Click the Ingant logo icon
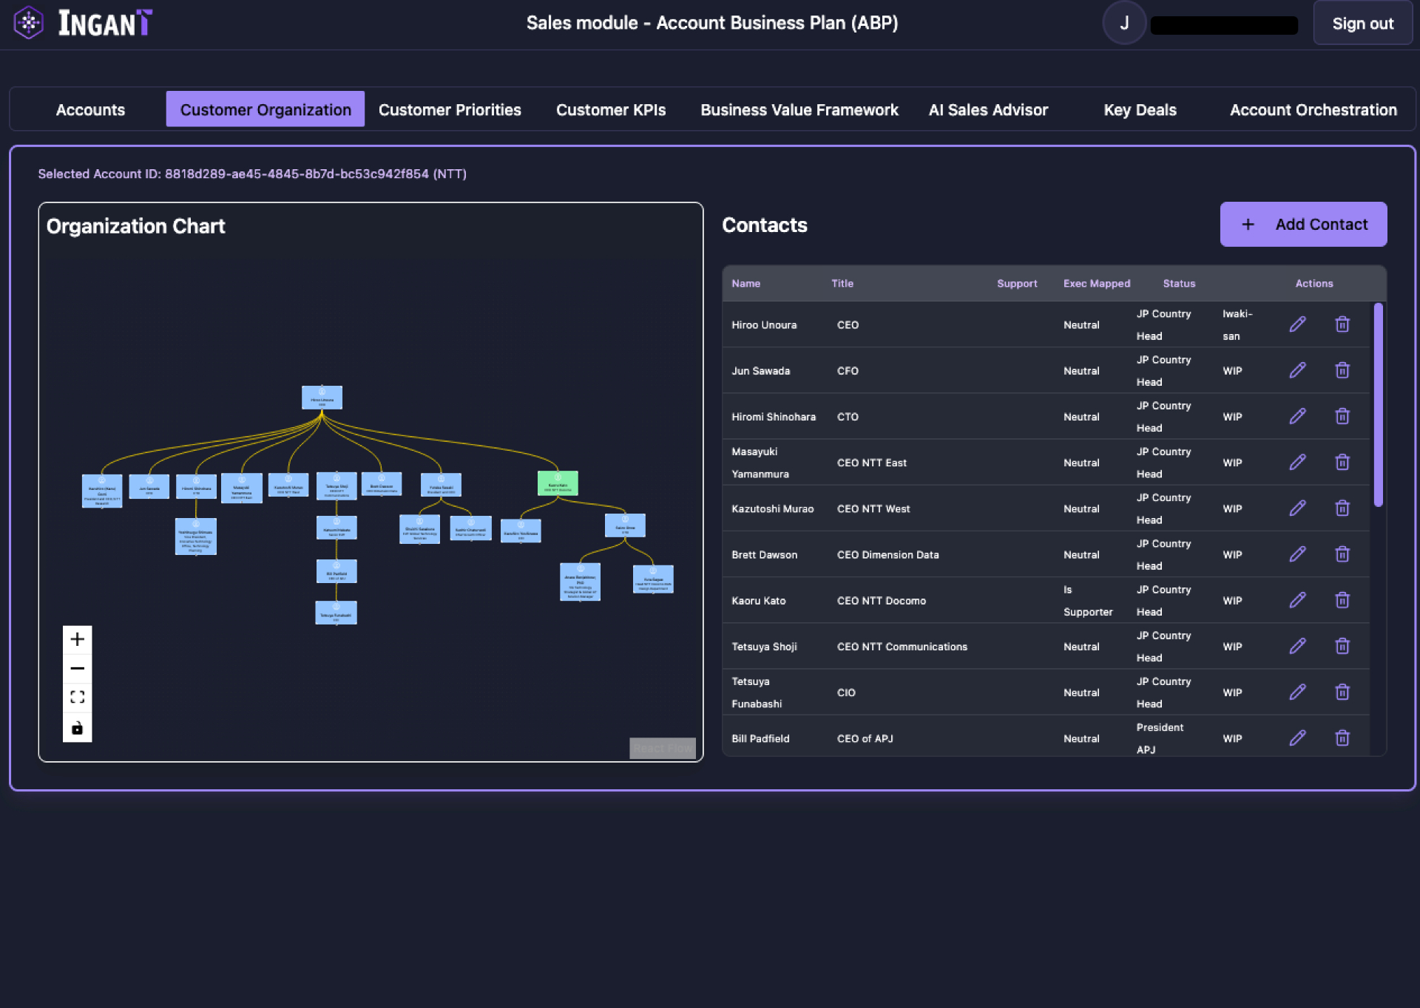The height and width of the screenshot is (1008, 1420). [28, 23]
